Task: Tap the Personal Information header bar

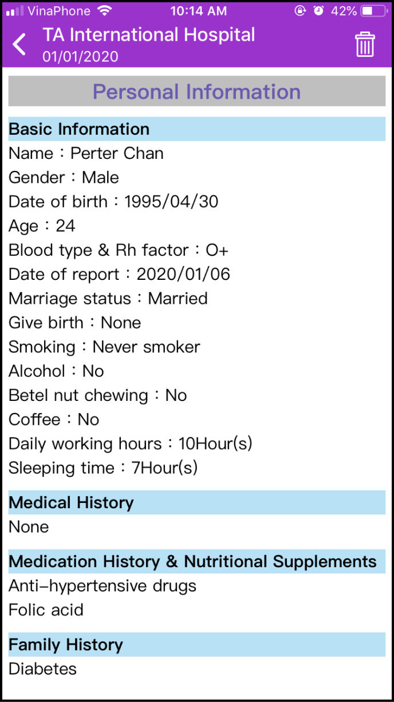Action: pos(196,92)
